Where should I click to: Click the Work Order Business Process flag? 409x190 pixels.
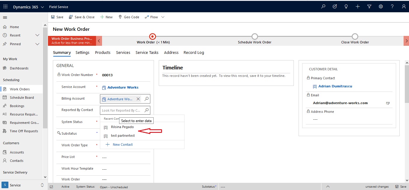72,41
